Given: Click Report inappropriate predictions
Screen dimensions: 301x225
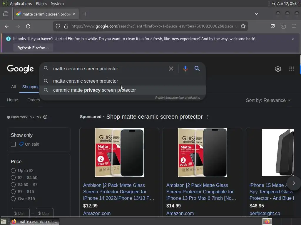Looking at the screenshot, I should (x=177, y=98).
